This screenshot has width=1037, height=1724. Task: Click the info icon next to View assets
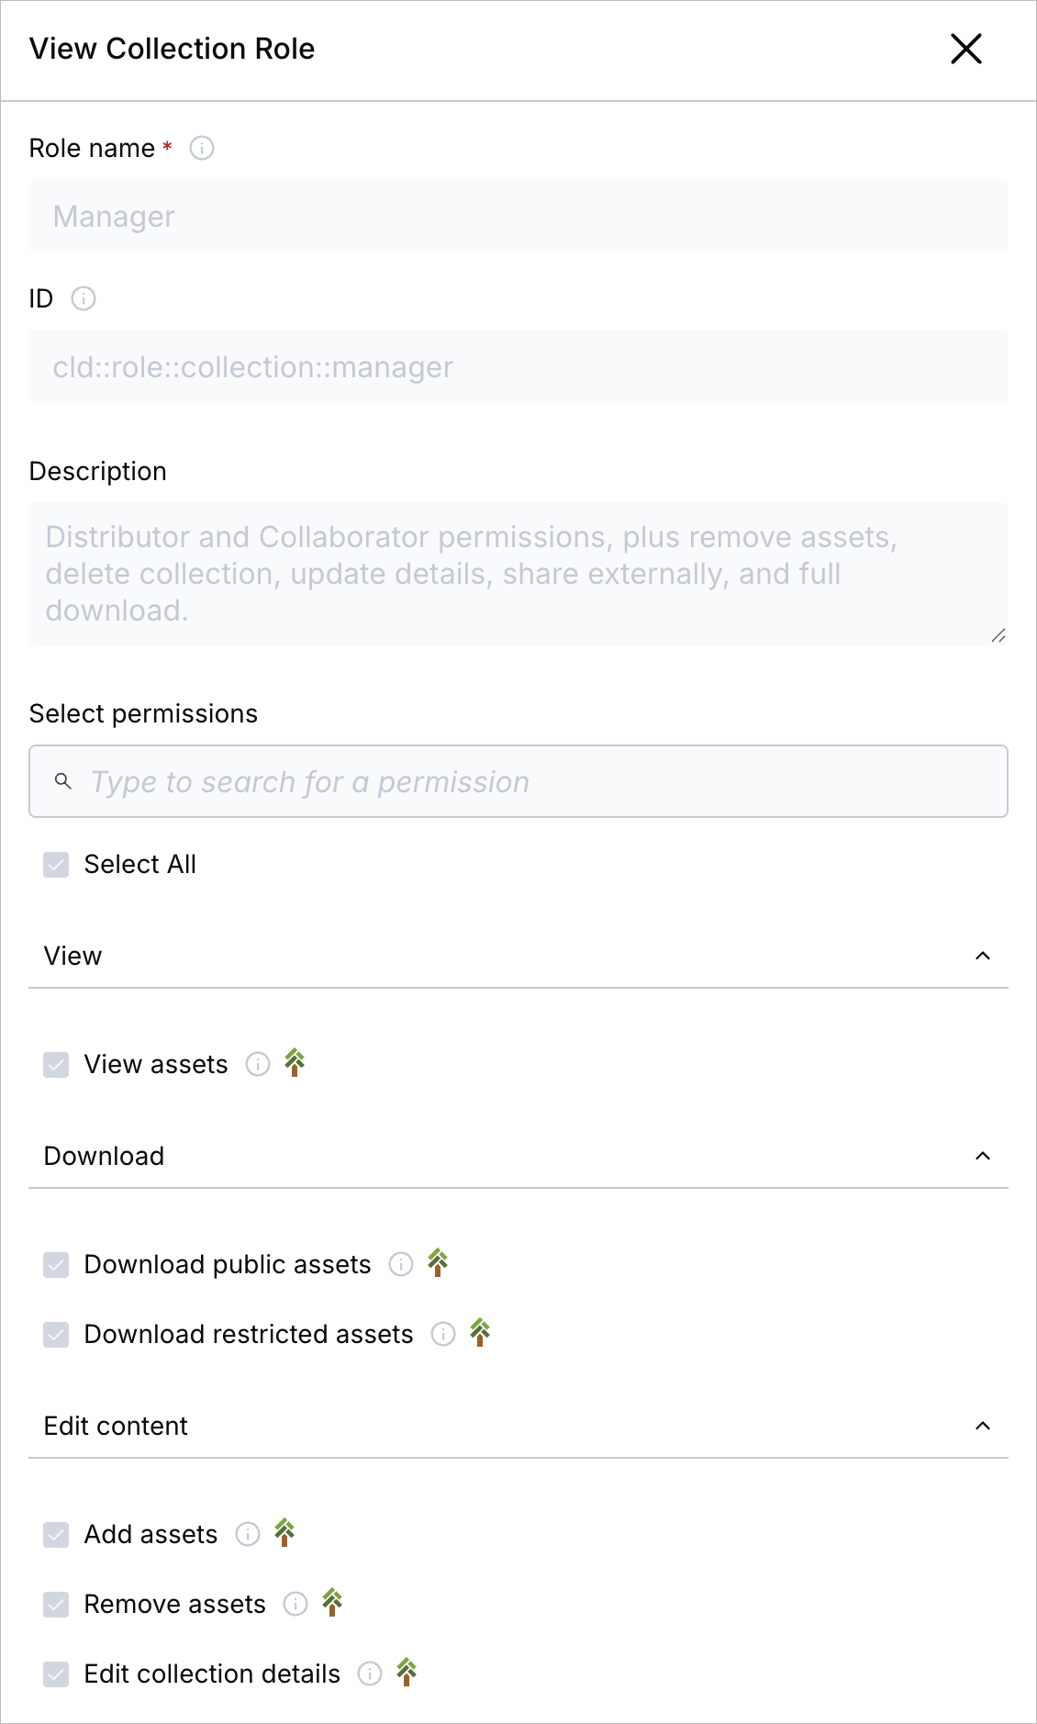tap(258, 1064)
